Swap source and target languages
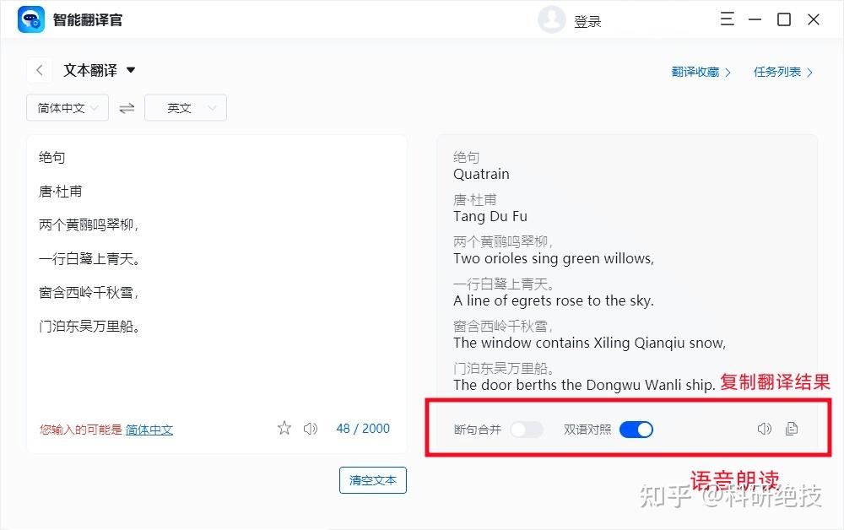Screen dimensions: 844x530 point(127,108)
